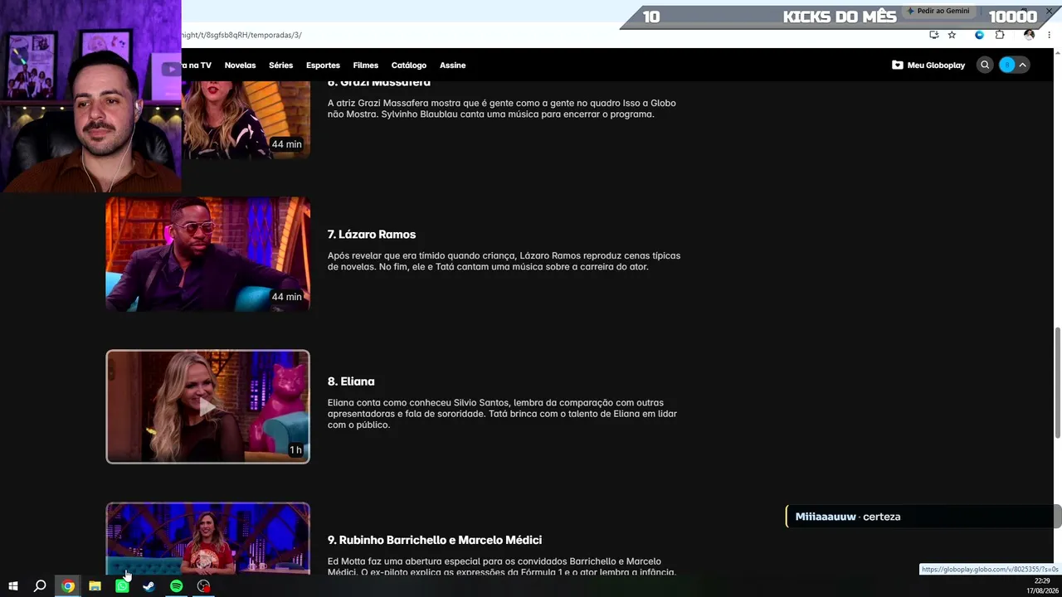Screen dimensions: 1062x597
Task: Open Meu Globoplay
Action: point(928,65)
